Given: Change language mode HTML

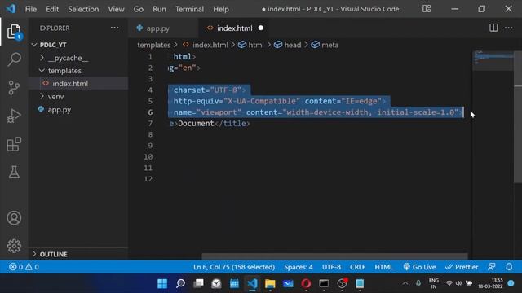Looking at the screenshot, I should point(384,267).
